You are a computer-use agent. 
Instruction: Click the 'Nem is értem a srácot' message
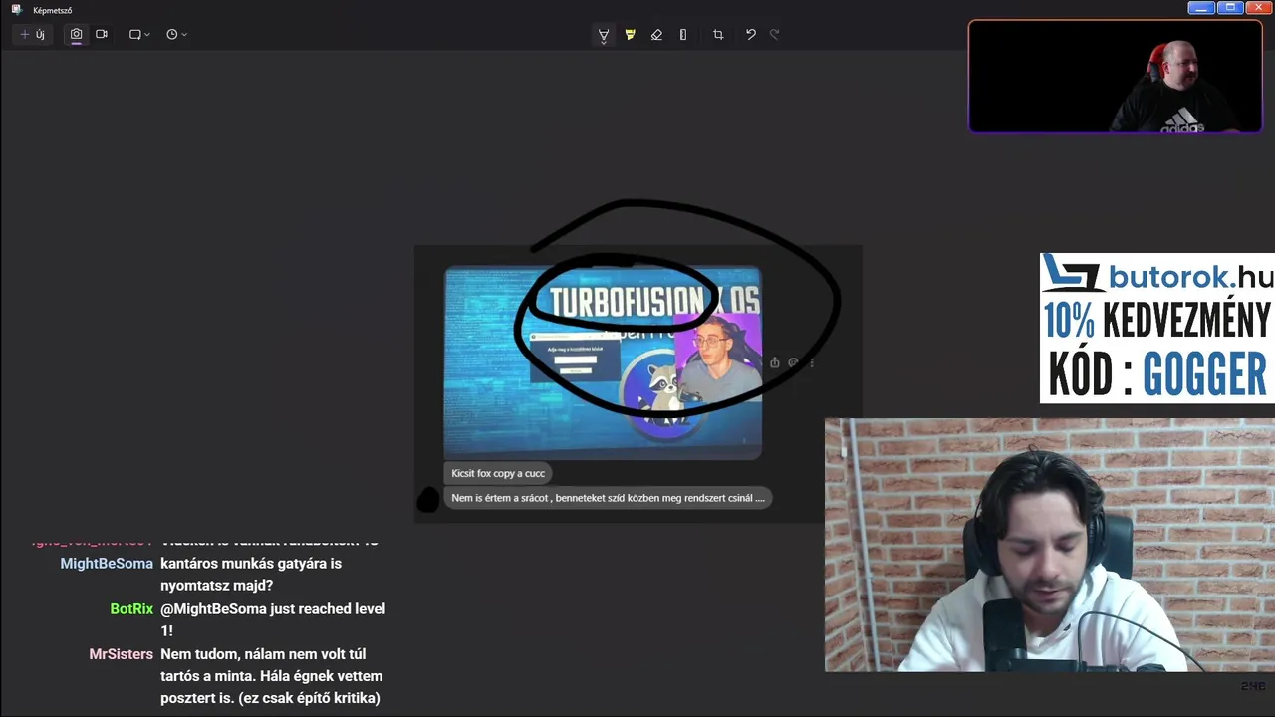tap(608, 498)
